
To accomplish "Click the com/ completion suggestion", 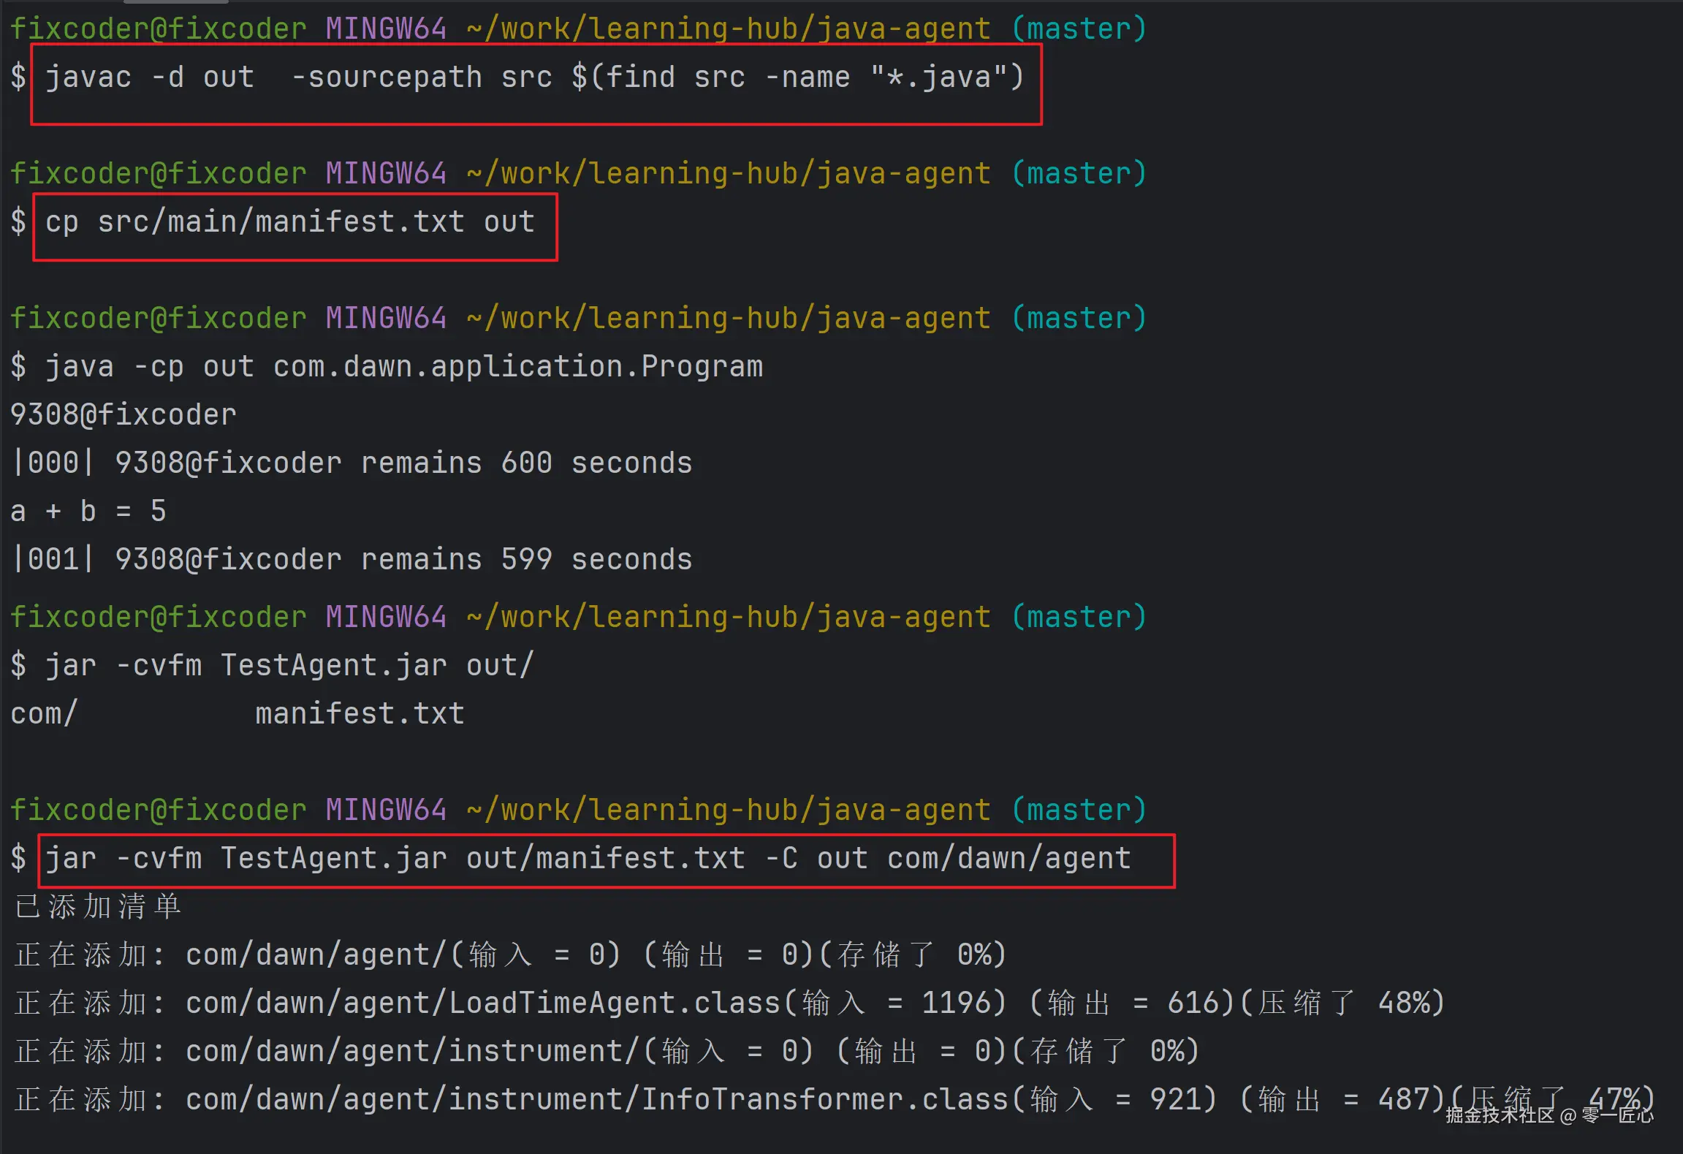I will pyautogui.click(x=44, y=714).
